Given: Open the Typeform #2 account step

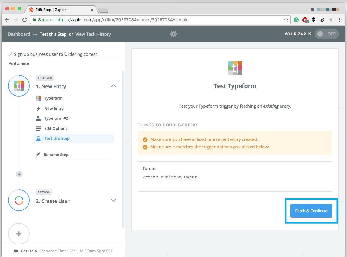Looking at the screenshot, I should pos(56,118).
